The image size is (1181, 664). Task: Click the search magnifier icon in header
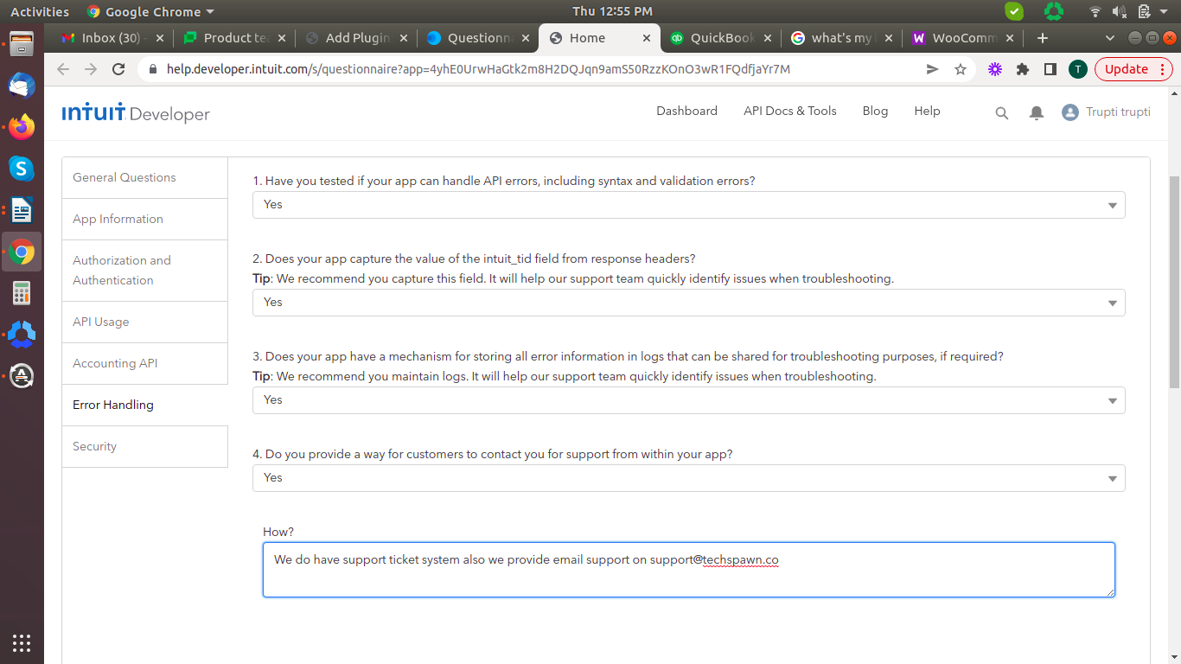click(x=1001, y=112)
